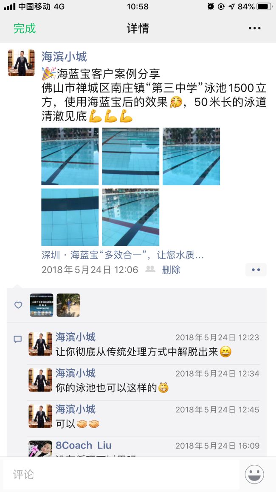Open first liker's avatar with blue poster
The width and height of the screenshot is (276, 492).
pos(42,305)
